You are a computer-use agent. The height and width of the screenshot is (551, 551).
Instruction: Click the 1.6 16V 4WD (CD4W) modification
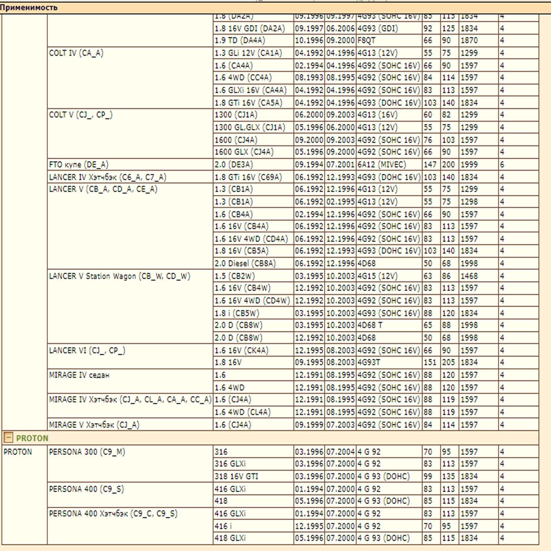pyautogui.click(x=253, y=301)
